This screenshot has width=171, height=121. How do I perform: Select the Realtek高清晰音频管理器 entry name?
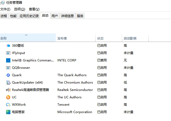[31, 90]
